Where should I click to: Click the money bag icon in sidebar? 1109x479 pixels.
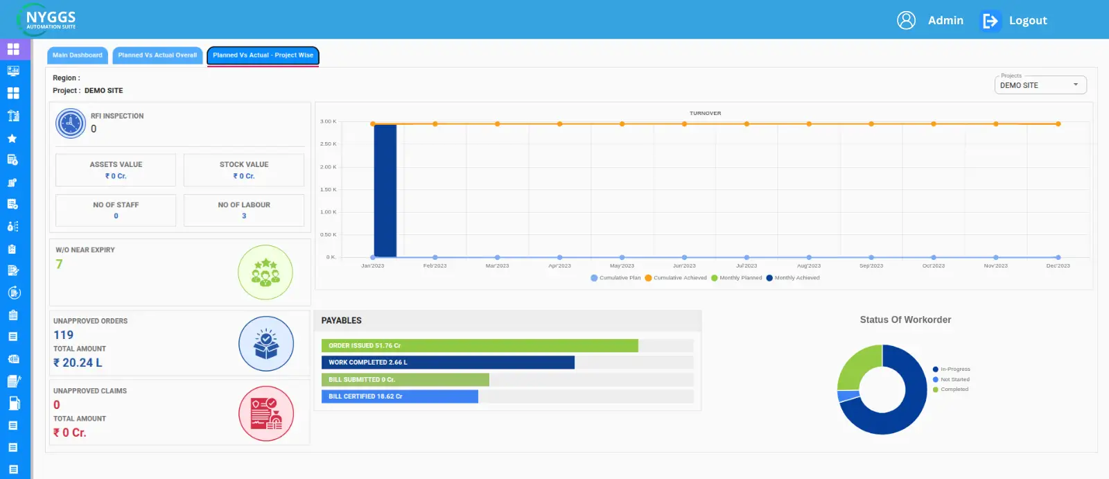coord(13,227)
